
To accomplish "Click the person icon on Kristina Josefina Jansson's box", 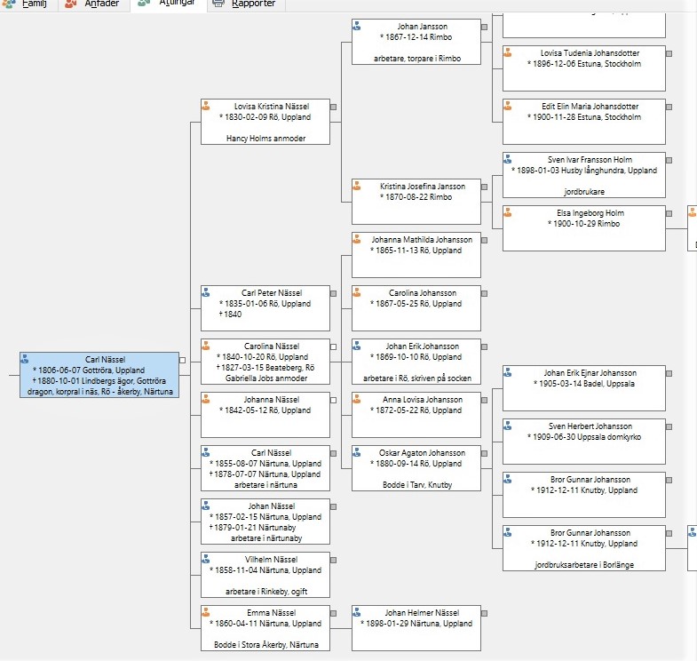I will click(x=357, y=186).
